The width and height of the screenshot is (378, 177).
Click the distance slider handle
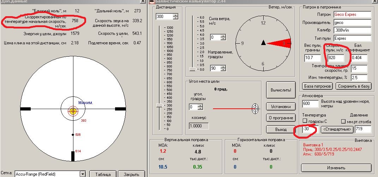tap(160, 105)
